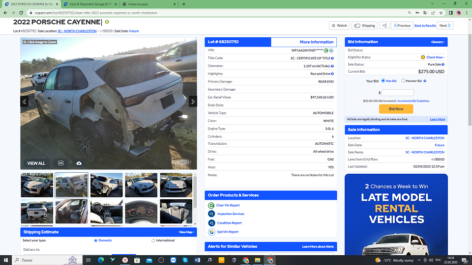Go to Next lot
Image resolution: width=472 pixels, height=265 pixels.
pos(445,26)
